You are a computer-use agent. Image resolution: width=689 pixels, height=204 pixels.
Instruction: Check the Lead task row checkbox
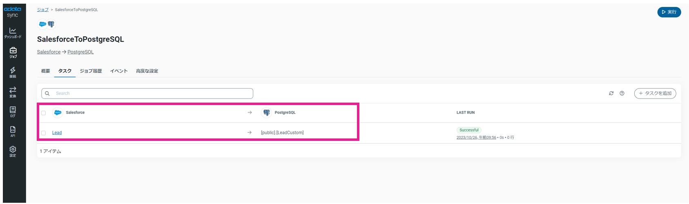[44, 133]
